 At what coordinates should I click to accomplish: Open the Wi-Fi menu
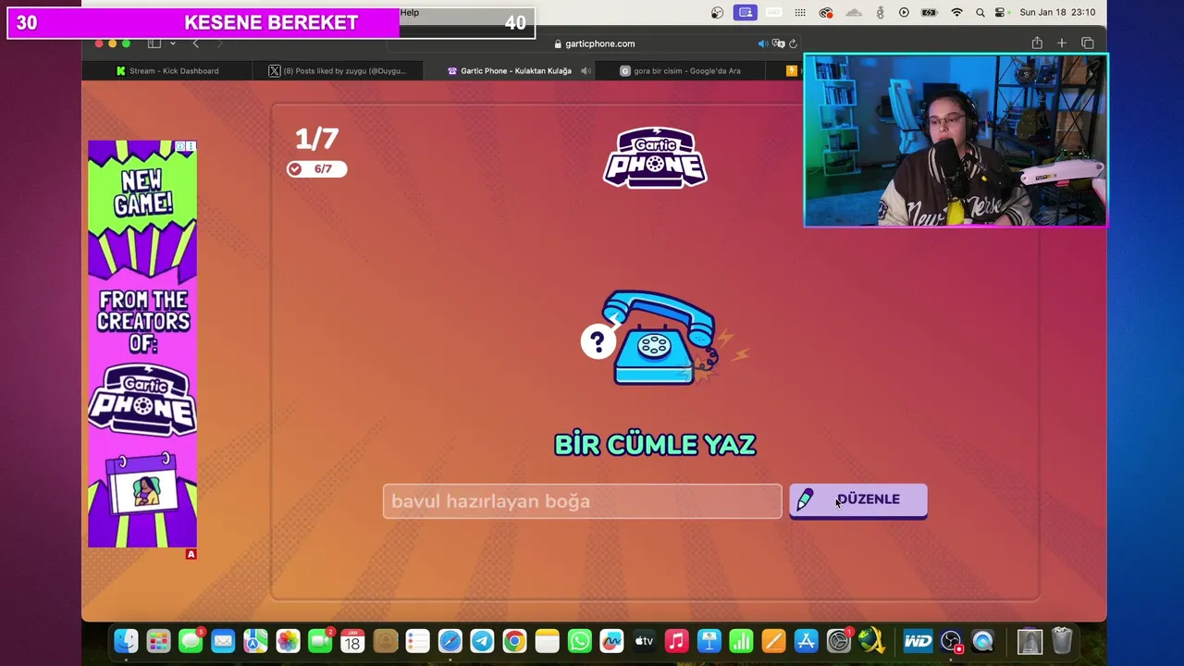[x=957, y=13]
